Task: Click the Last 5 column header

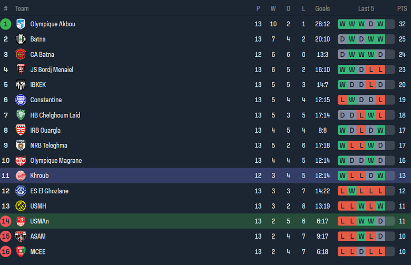Action: point(366,8)
